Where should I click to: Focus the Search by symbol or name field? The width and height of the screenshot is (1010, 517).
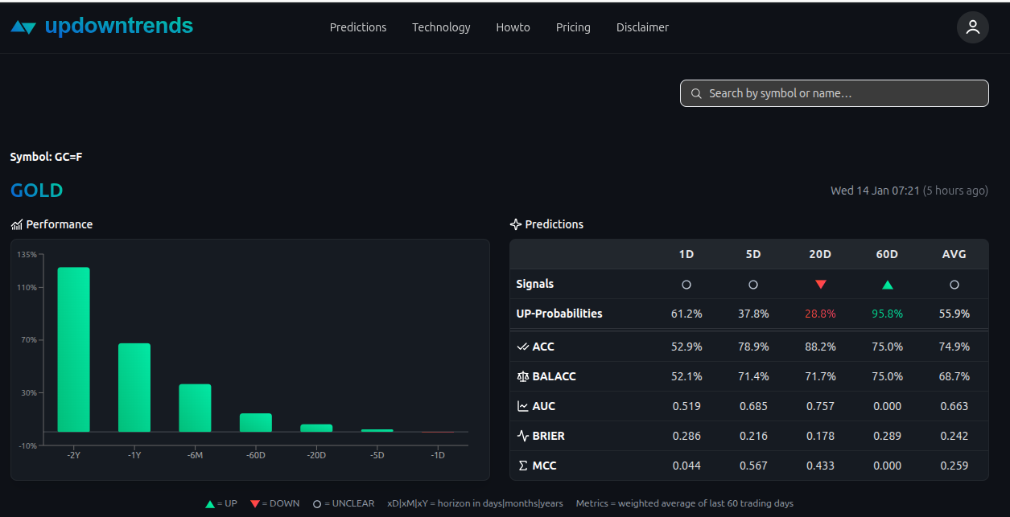[x=835, y=93]
